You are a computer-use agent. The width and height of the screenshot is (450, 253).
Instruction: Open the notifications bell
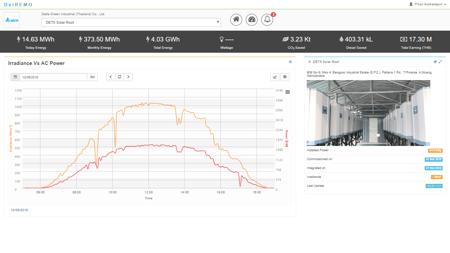pos(267,19)
